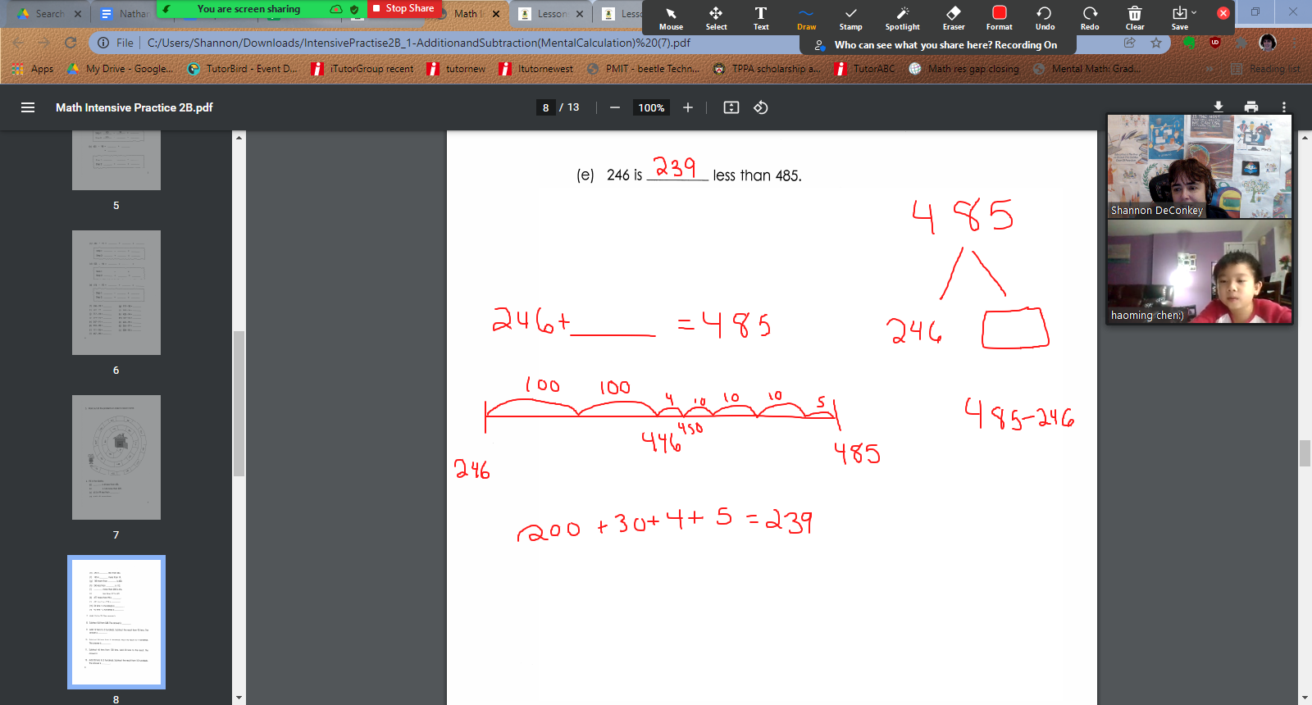Click the sidebar scrollbar down arrow
Viewport: 1312px width, 705px height.
(239, 698)
